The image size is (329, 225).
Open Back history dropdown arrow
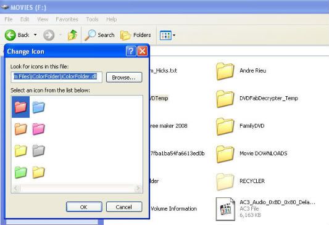(35, 35)
